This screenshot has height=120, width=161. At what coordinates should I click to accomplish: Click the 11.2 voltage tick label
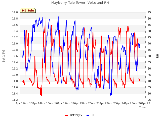click(15, 100)
